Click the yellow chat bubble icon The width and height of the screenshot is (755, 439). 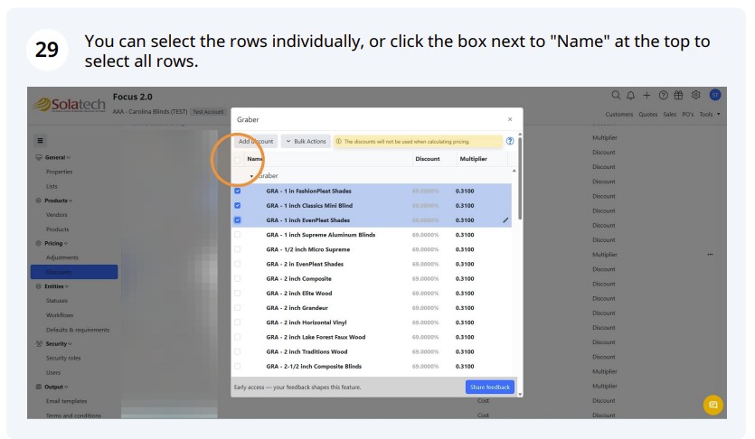[x=713, y=405]
